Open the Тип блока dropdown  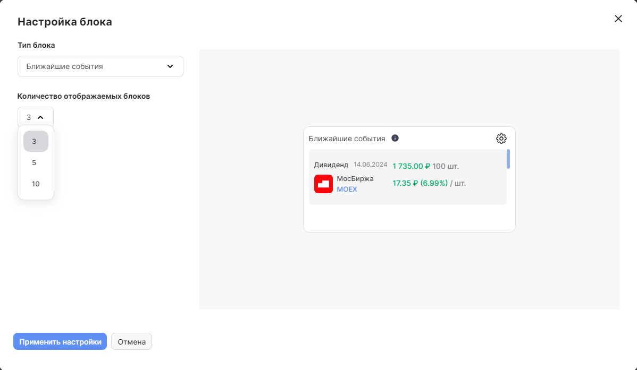coord(100,66)
